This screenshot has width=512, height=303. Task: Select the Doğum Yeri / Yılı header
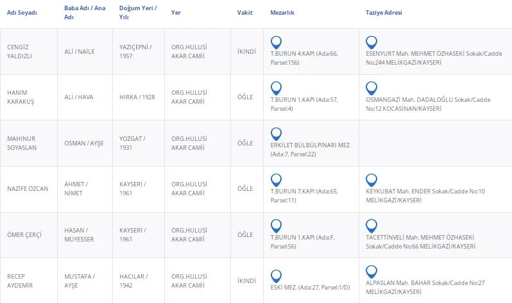pos(138,13)
